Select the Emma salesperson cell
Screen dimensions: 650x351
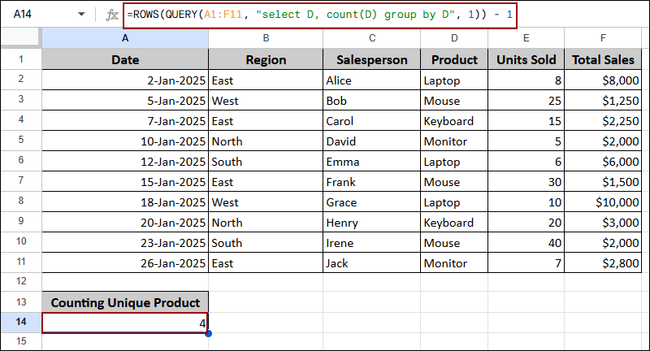click(x=372, y=161)
